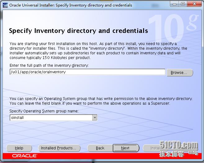View the Installed Products list
204x163 pixels.
59,148
